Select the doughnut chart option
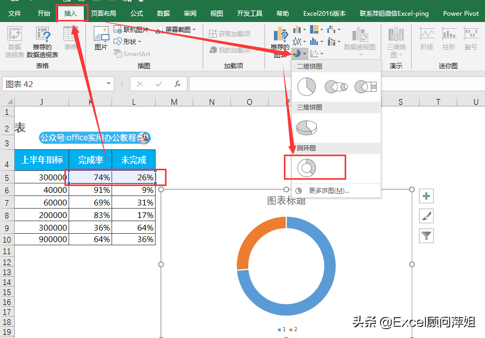 (306, 168)
